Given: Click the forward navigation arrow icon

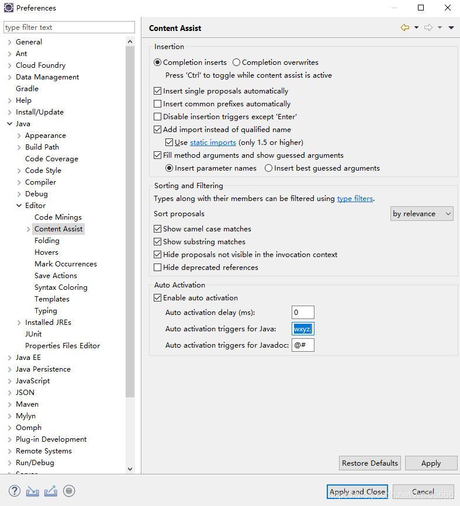Looking at the screenshot, I should (x=428, y=27).
